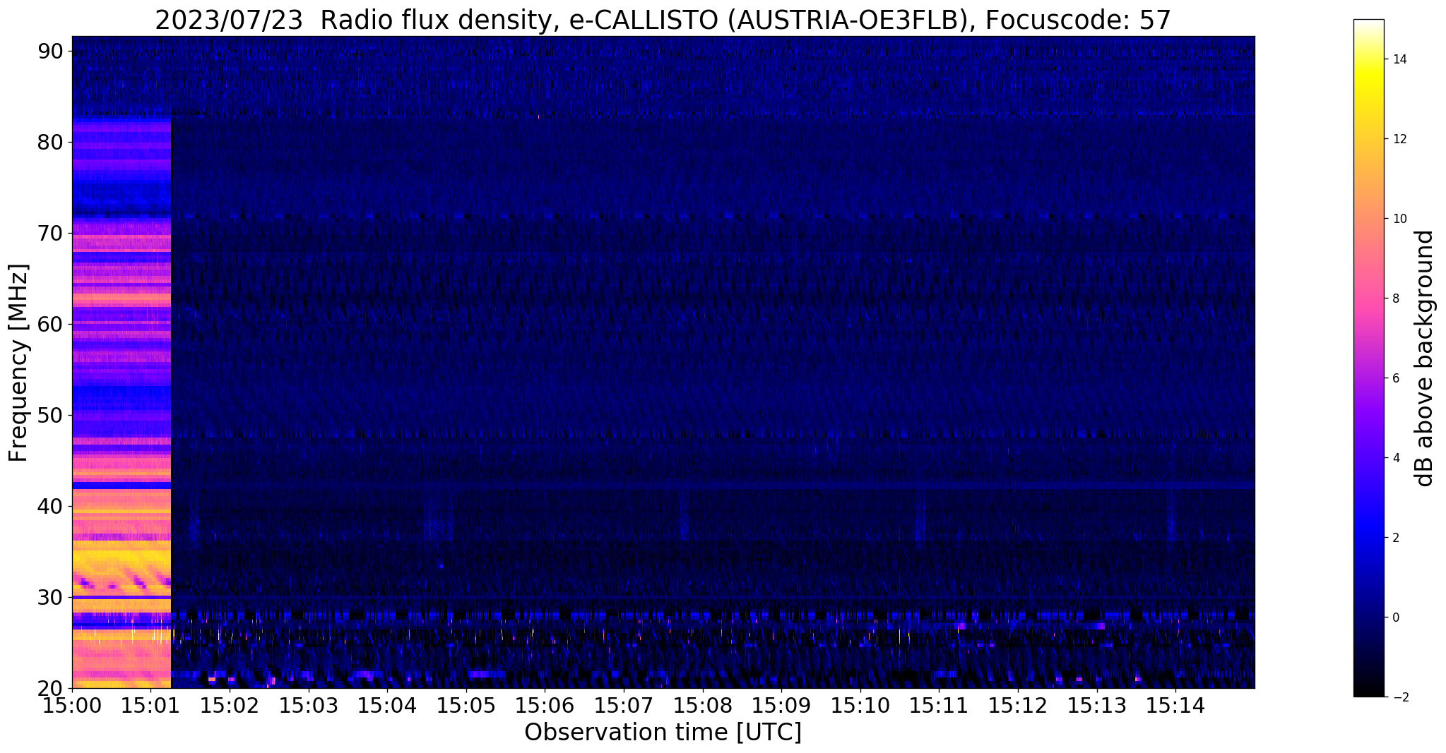Click the 'dB above background' colorbar label

pos(1425,358)
